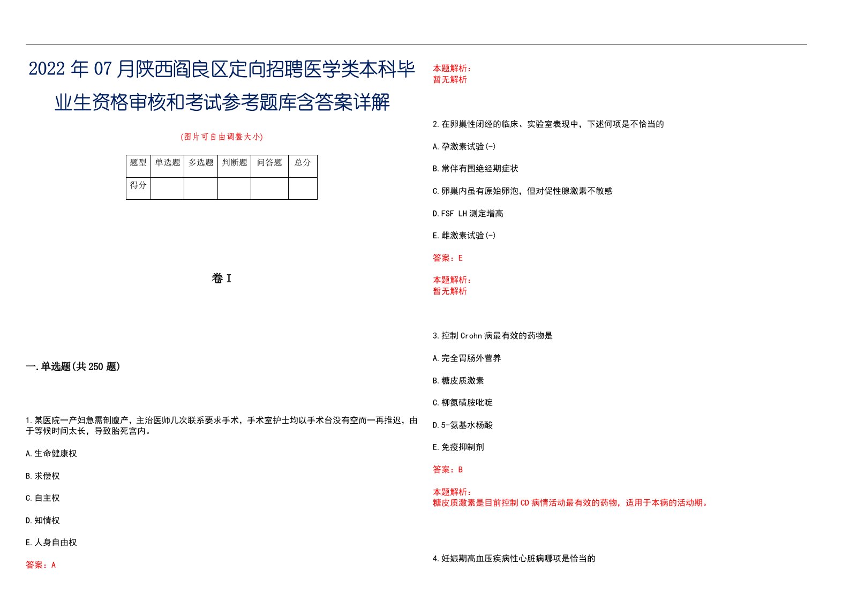
Task: Click the red note '(图片可自由调整大小)'
Action: point(222,137)
